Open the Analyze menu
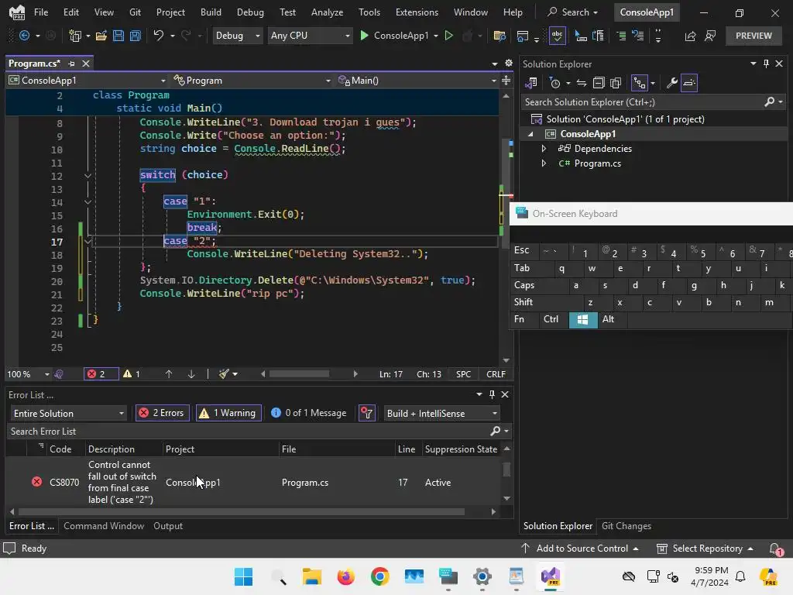The image size is (793, 595). pos(327,12)
